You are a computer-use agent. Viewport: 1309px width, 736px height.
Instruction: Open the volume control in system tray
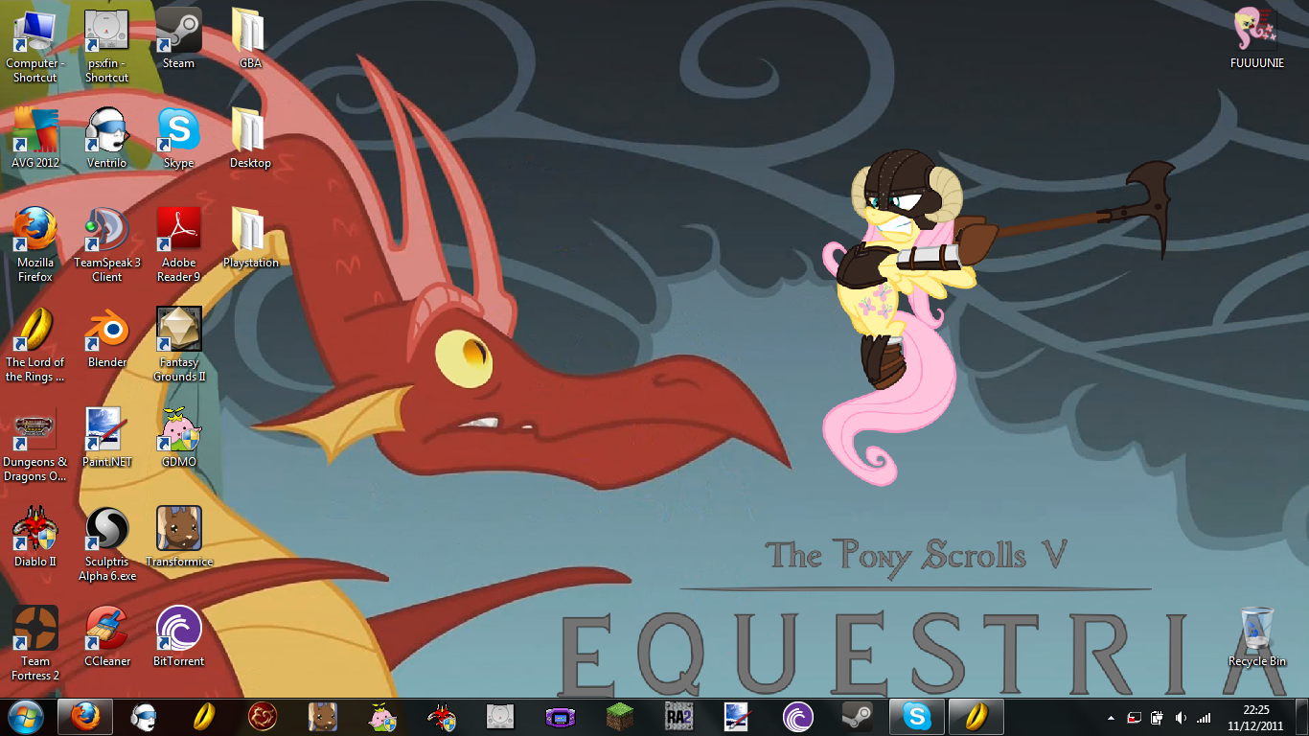point(1181,718)
